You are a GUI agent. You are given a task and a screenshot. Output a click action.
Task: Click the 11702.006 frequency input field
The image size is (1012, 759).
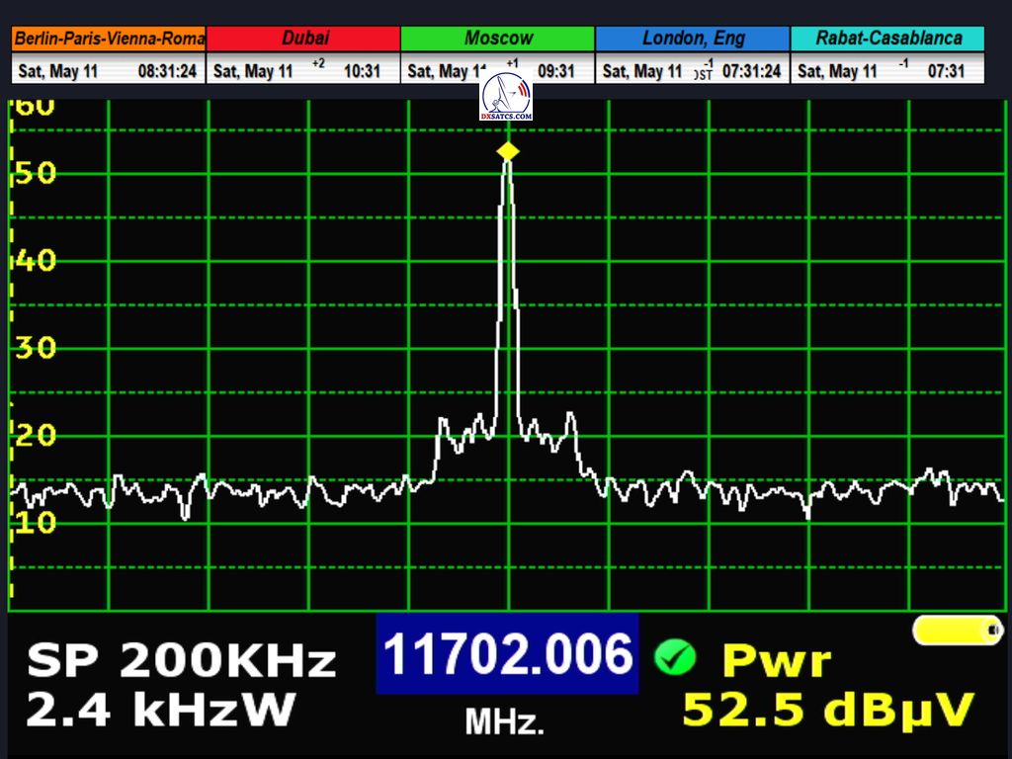click(507, 654)
